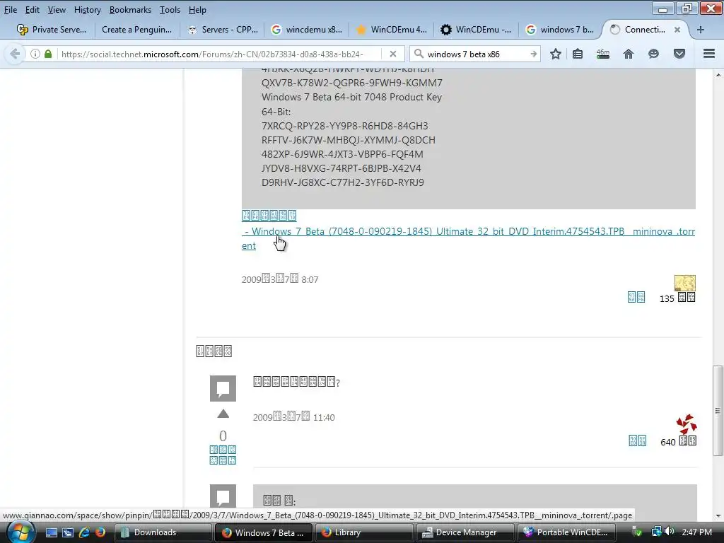Click the volume speaker tray icon
Image resolution: width=724 pixels, height=543 pixels.
click(x=670, y=532)
